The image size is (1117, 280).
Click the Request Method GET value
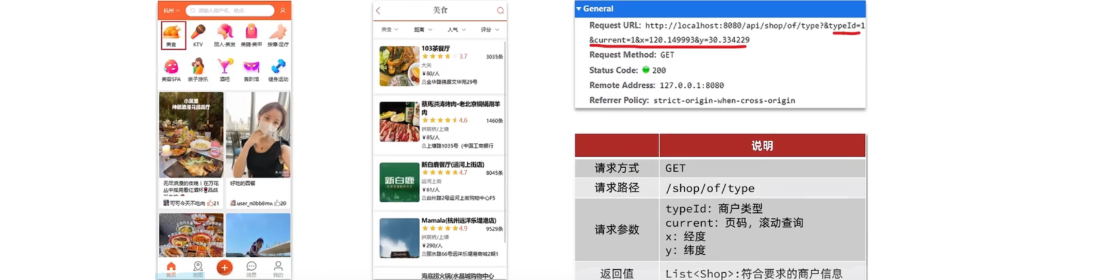667,55
